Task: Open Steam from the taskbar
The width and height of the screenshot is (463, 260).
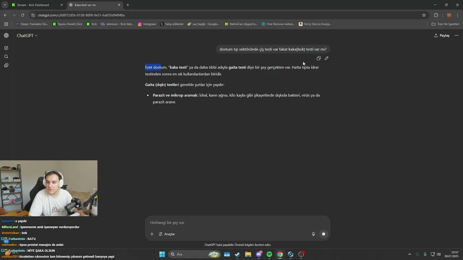Action: click(x=237, y=254)
